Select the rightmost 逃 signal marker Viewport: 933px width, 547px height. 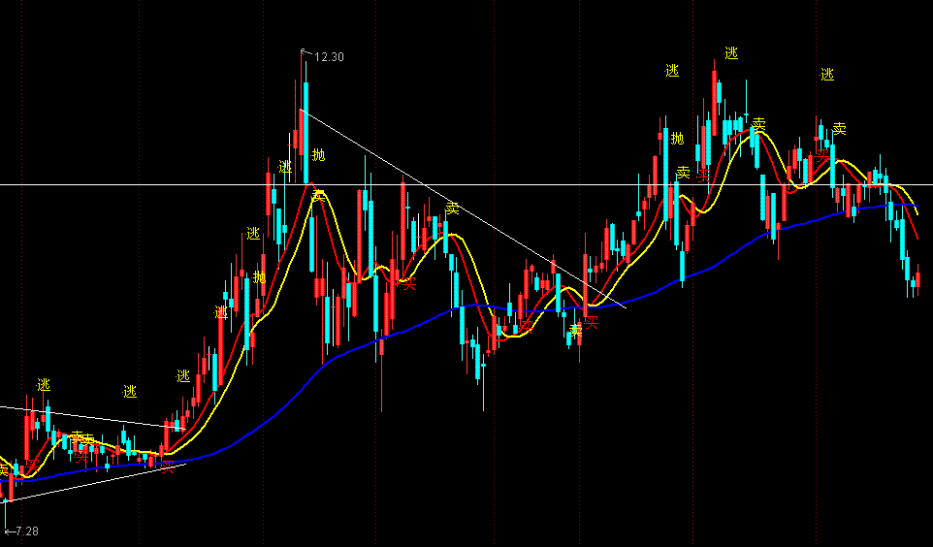point(827,75)
